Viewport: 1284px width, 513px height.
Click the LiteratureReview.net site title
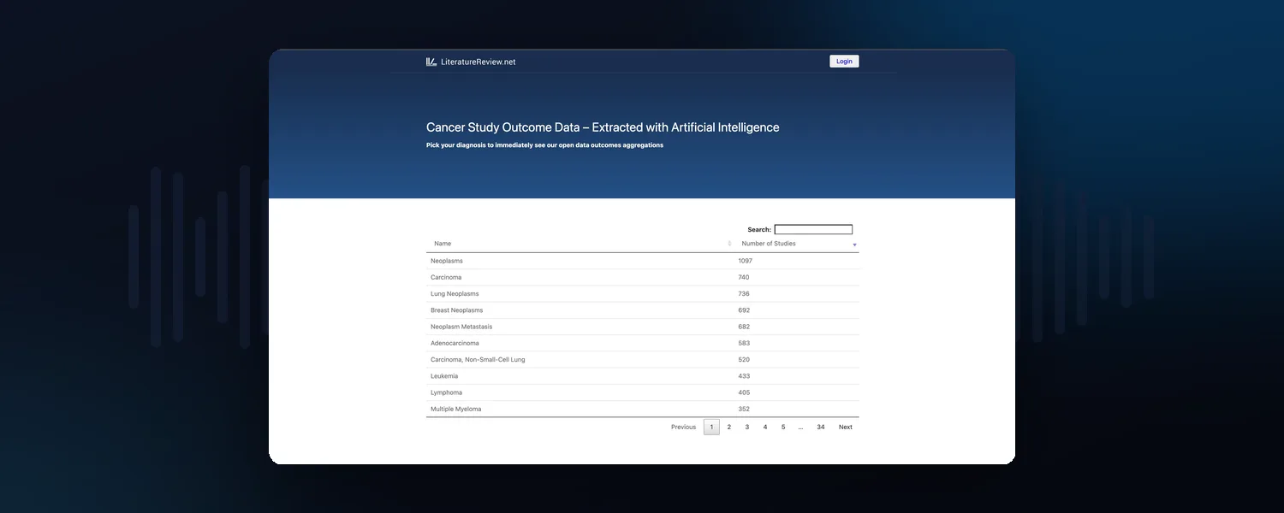point(479,62)
